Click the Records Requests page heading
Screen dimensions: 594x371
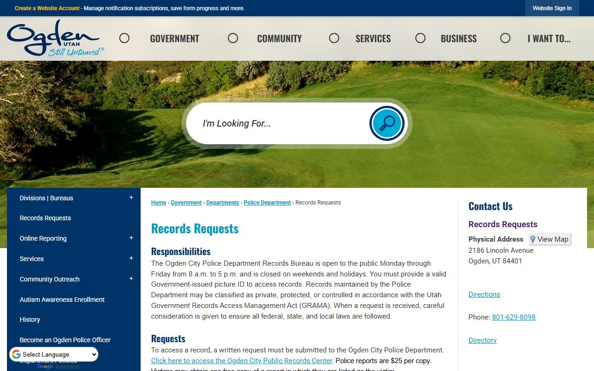(195, 229)
